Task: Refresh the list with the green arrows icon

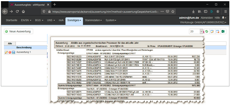Action: click(206, 31)
